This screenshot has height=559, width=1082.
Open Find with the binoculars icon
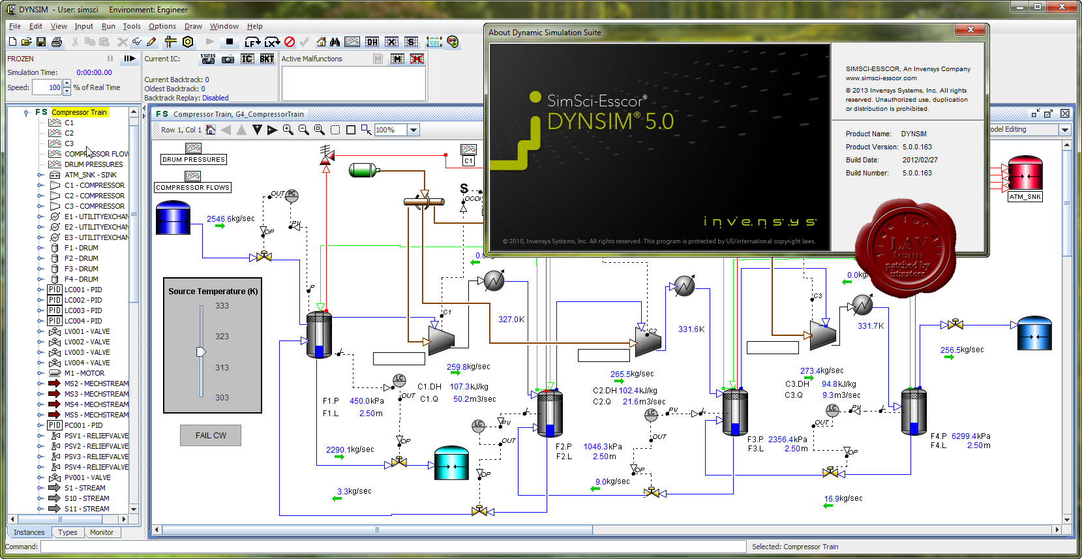(335, 42)
